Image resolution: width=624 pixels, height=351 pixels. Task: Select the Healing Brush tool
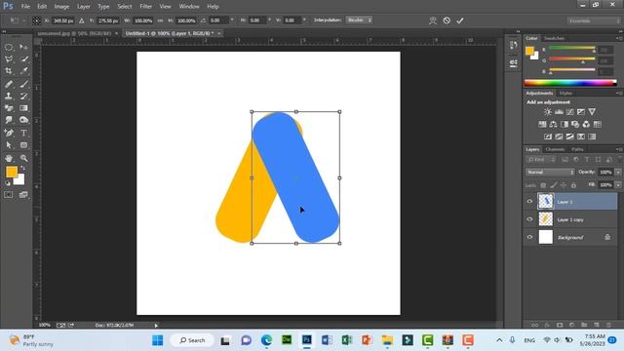click(9, 84)
